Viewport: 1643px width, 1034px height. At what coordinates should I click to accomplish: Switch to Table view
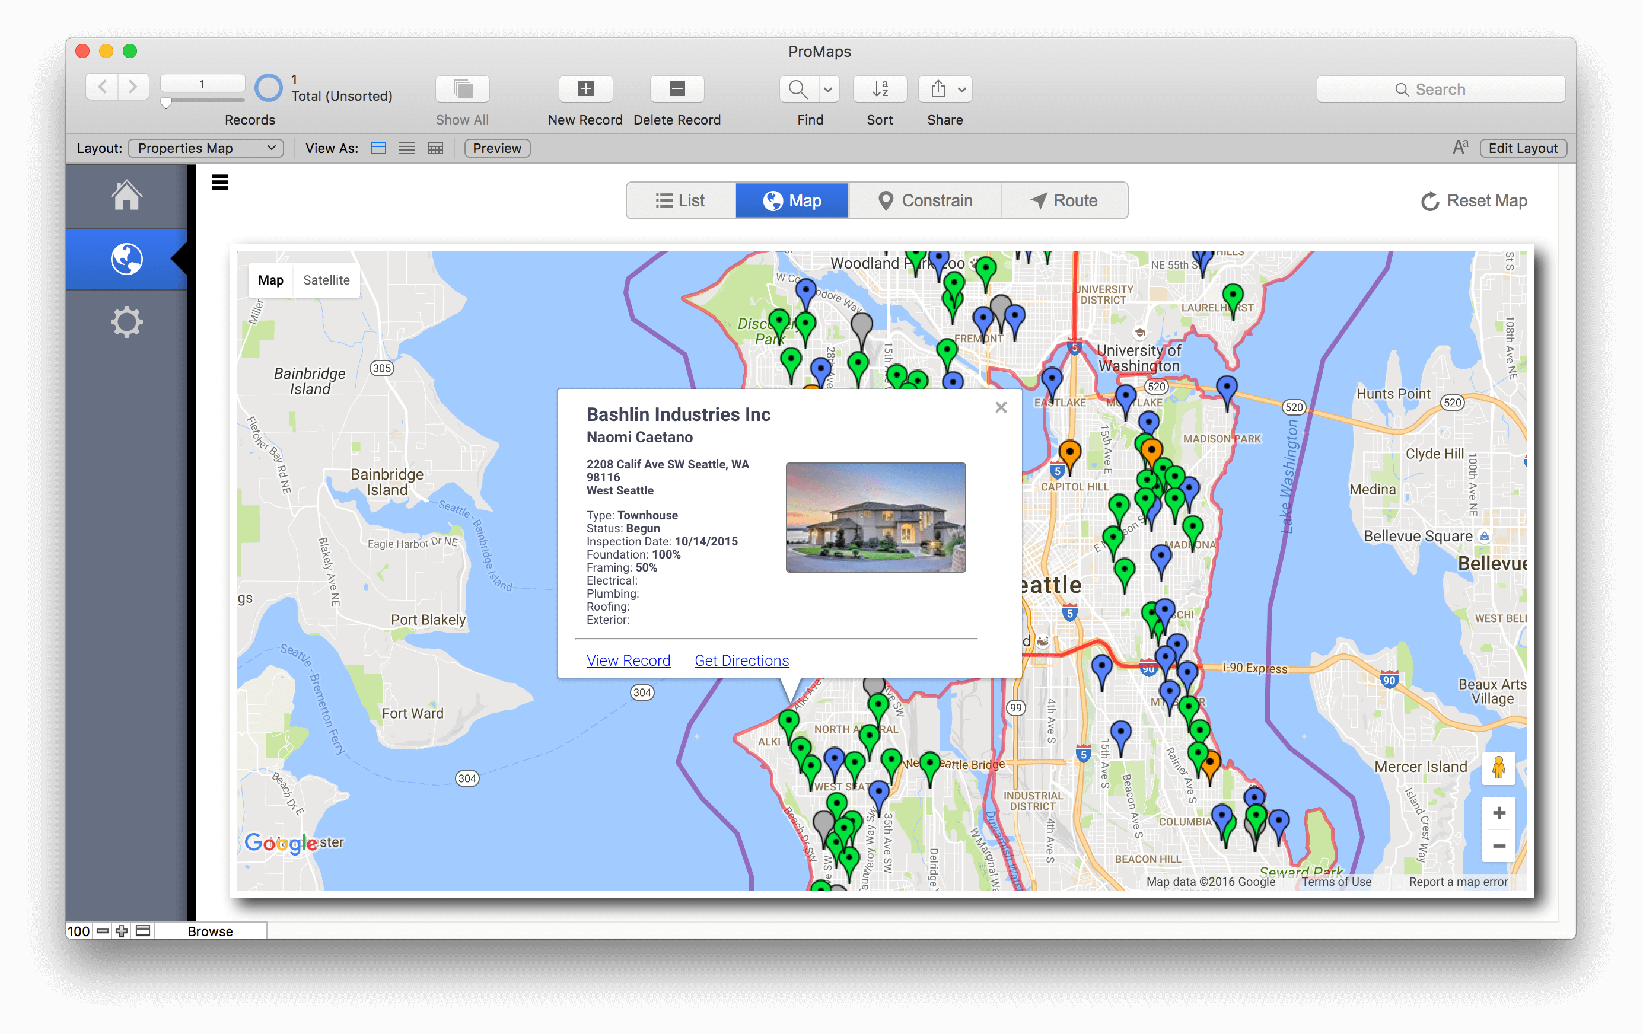coord(435,148)
